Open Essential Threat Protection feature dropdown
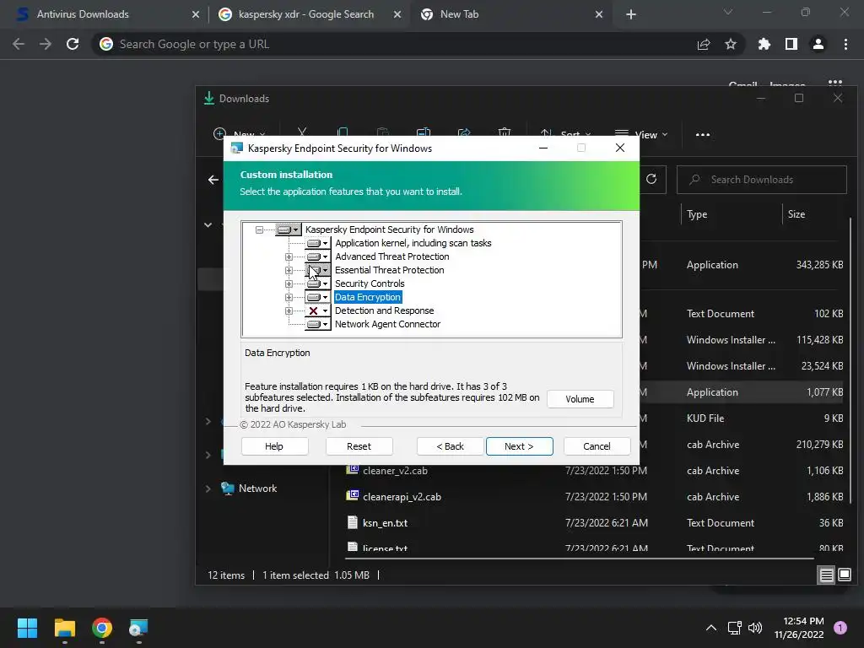This screenshot has width=864, height=648. [x=317, y=270]
